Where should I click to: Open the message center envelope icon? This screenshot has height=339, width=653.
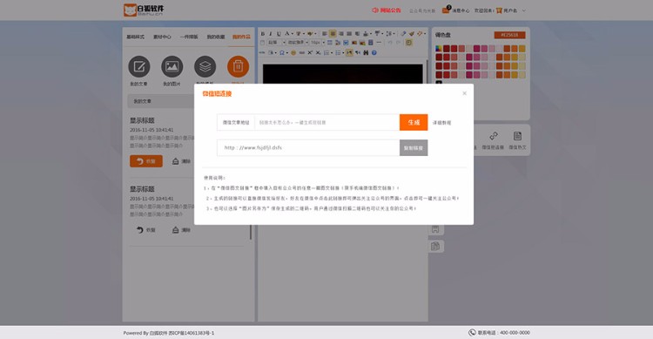pos(446,10)
